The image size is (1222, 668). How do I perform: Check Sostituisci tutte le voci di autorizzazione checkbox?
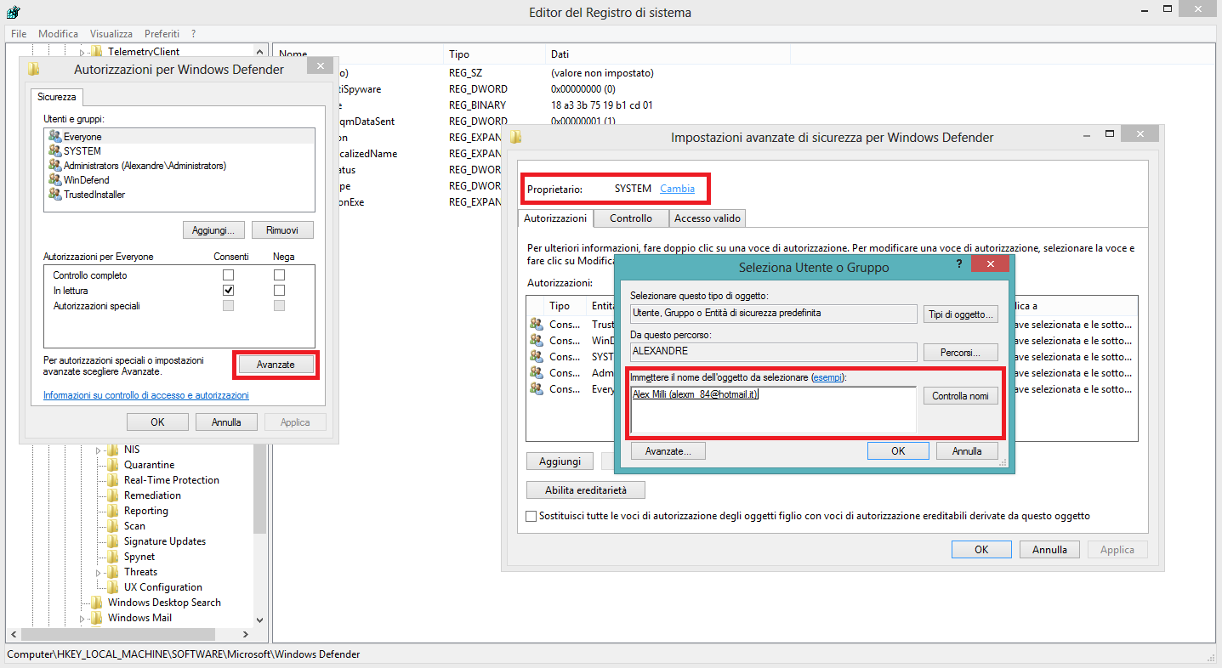(x=531, y=516)
